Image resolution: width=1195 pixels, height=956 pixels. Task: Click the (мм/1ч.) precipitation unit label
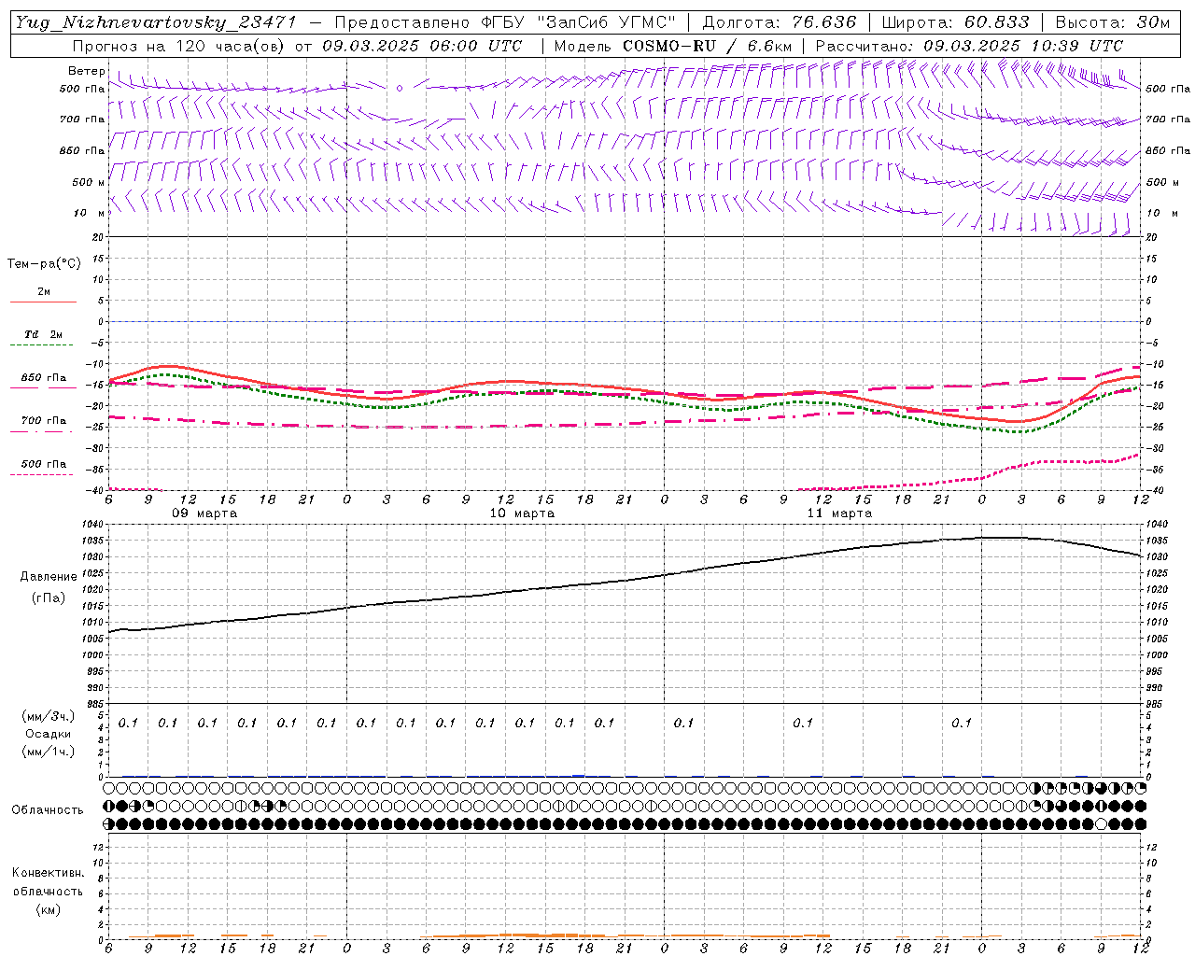coord(48,752)
